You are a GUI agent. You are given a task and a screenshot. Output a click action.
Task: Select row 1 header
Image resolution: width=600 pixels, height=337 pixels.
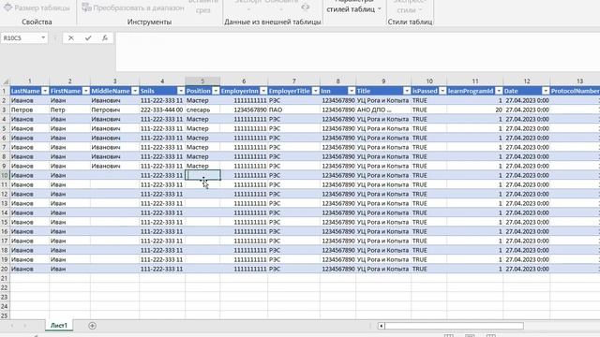coord(5,91)
